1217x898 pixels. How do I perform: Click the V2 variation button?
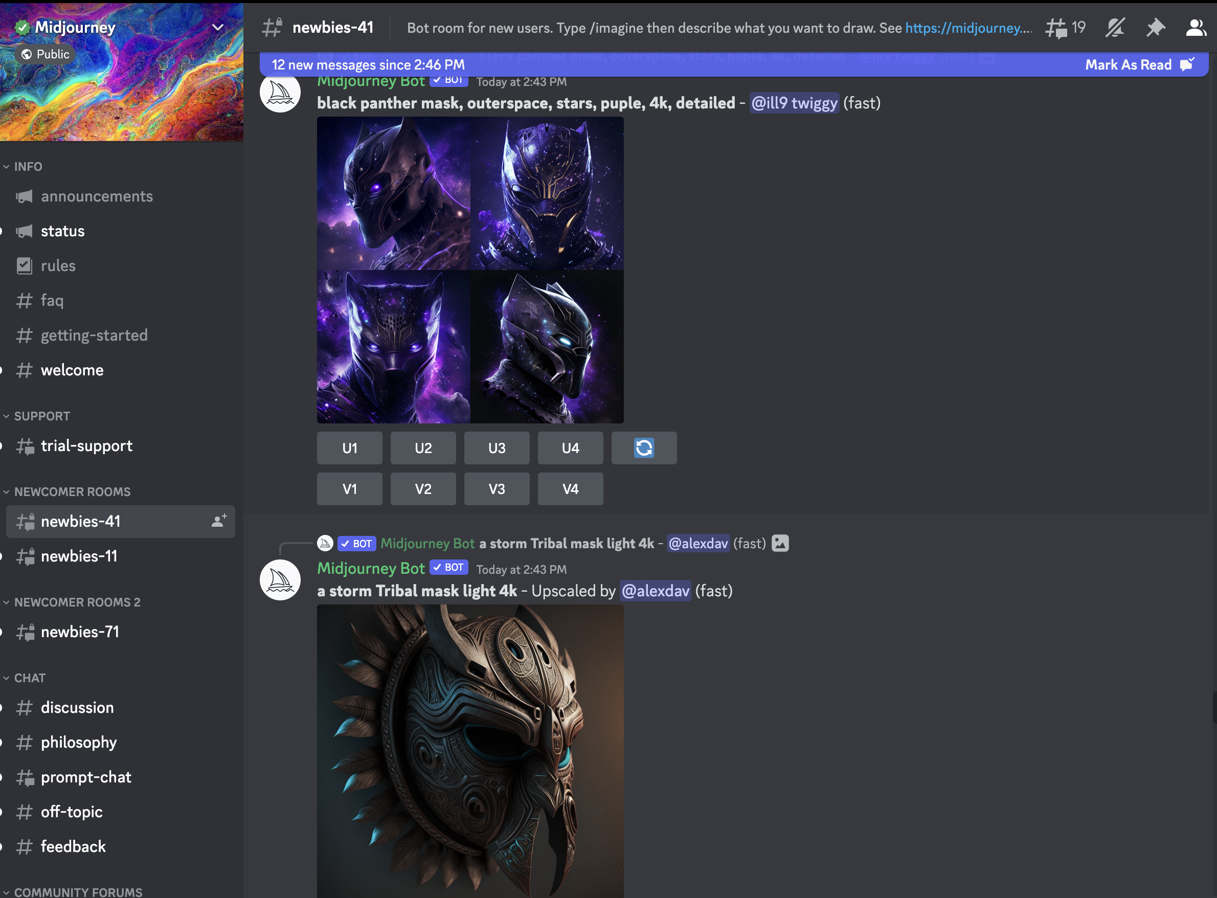coord(423,489)
